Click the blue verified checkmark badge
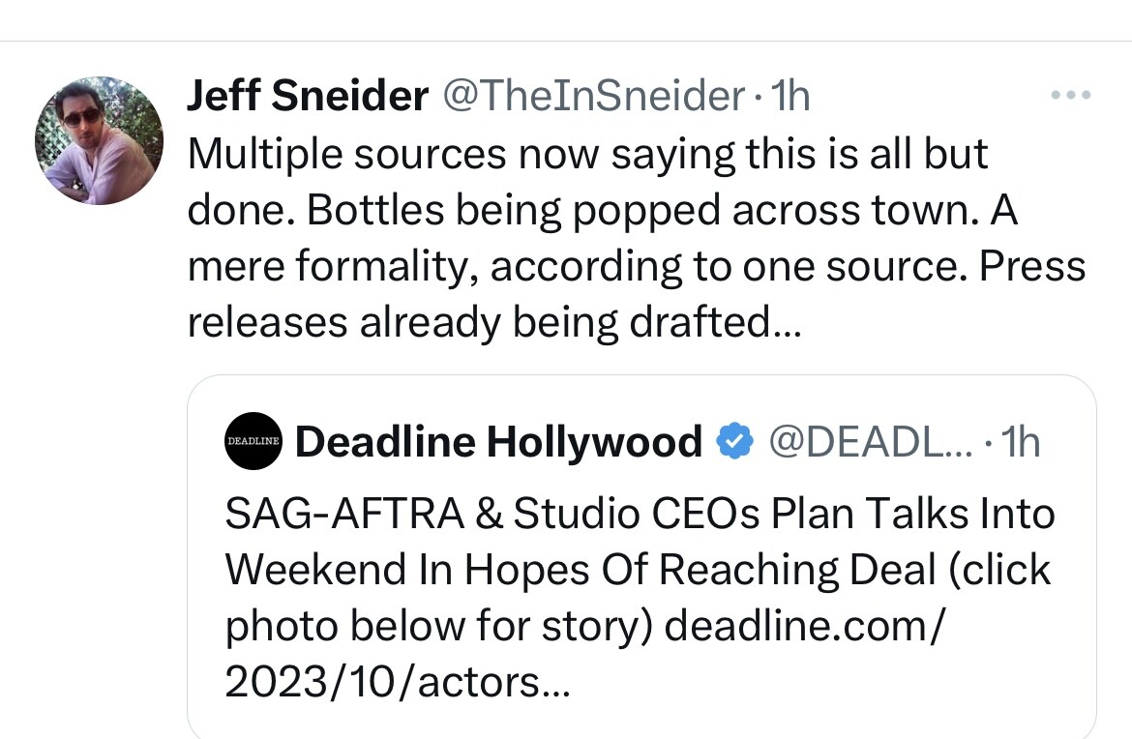This screenshot has height=739, width=1132. click(734, 441)
